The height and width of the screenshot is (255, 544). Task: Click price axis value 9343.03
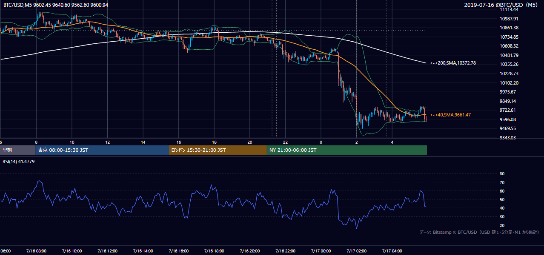click(508, 138)
